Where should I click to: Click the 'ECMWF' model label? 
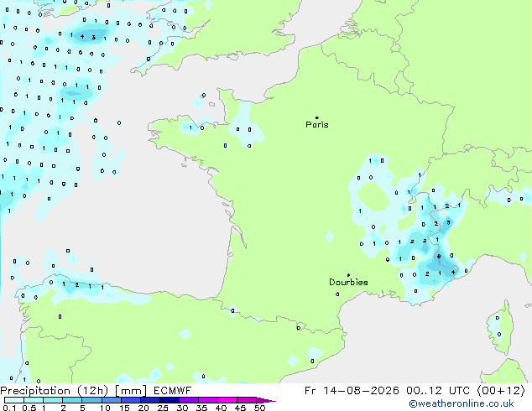click(173, 391)
